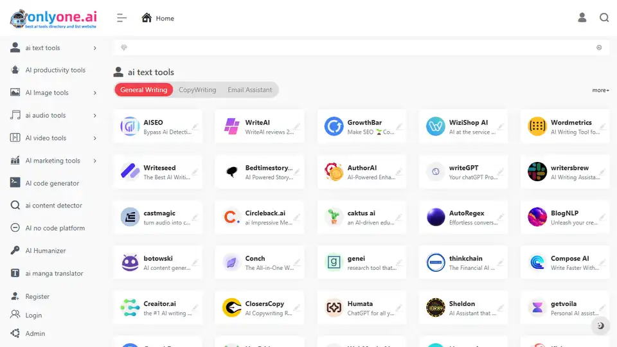This screenshot has height=347, width=617.
Task: Click the user profile icon in header
Action: (x=582, y=18)
